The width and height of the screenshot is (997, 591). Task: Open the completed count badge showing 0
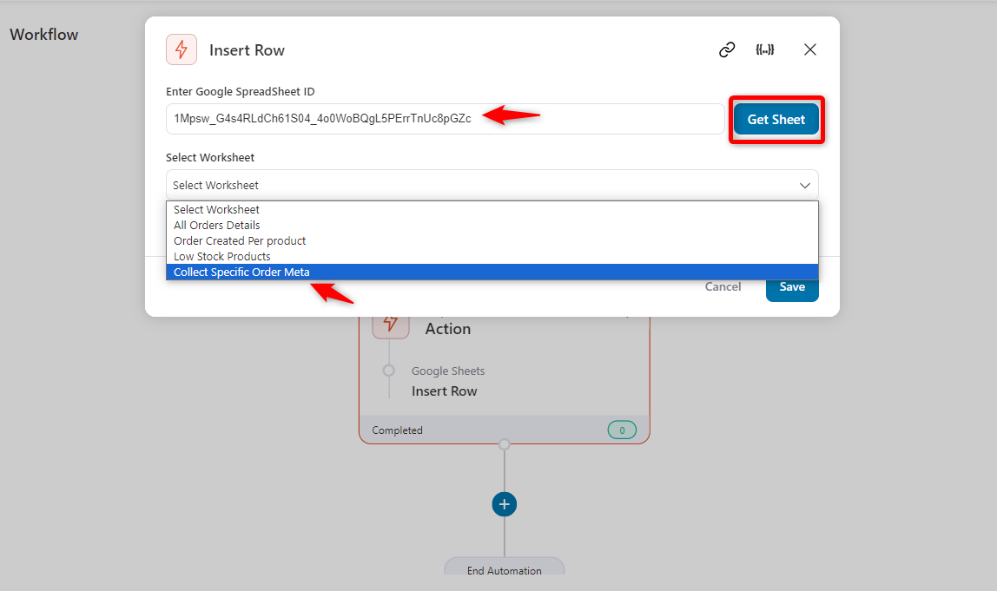click(x=622, y=430)
